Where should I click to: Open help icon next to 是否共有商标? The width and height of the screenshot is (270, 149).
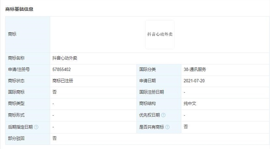167,127
